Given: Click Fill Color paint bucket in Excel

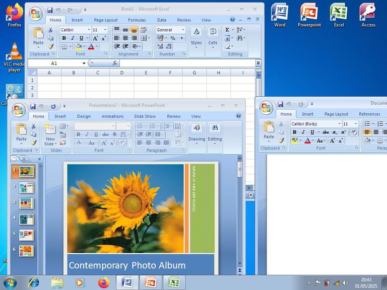Looking at the screenshot, I should (x=79, y=46).
